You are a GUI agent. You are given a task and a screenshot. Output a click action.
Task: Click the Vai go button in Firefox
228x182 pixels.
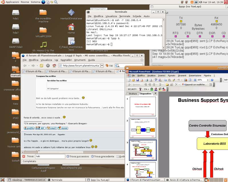tap(109, 66)
